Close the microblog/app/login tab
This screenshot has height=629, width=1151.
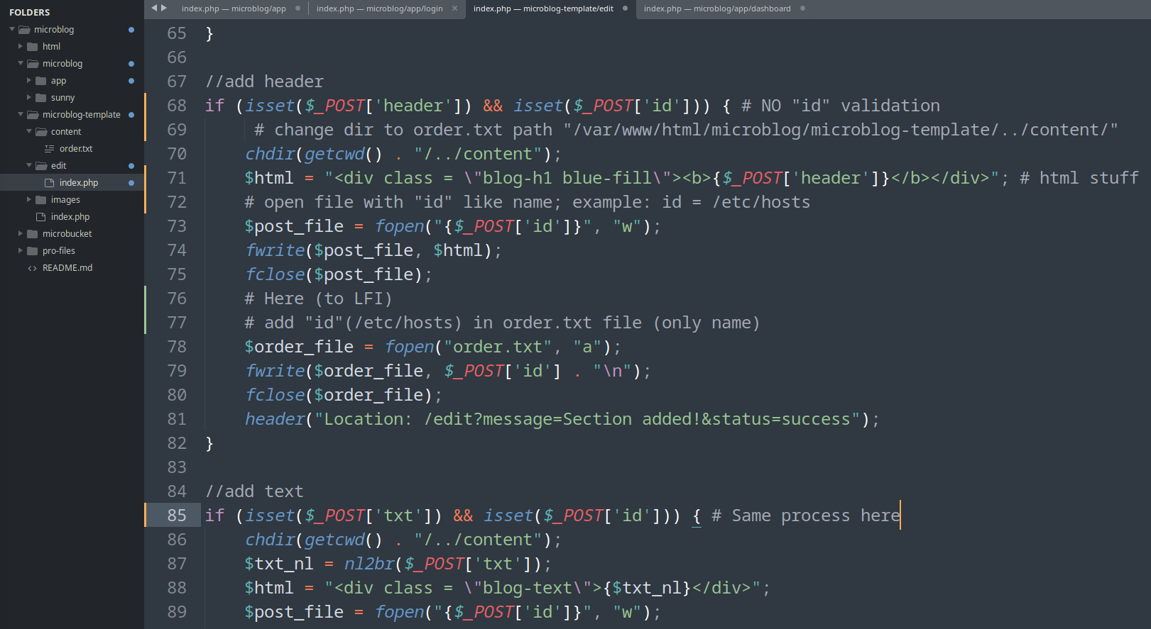(x=454, y=9)
